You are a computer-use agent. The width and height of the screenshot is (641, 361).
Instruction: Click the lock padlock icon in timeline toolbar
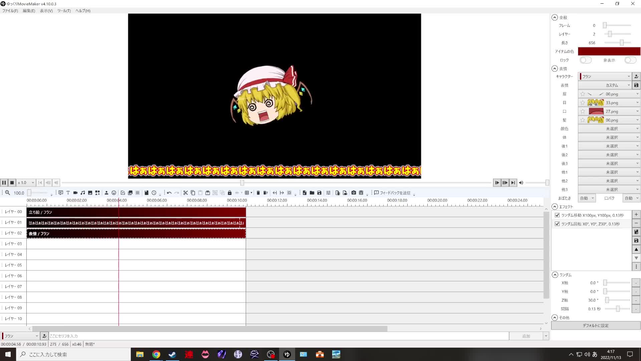pyautogui.click(x=230, y=193)
